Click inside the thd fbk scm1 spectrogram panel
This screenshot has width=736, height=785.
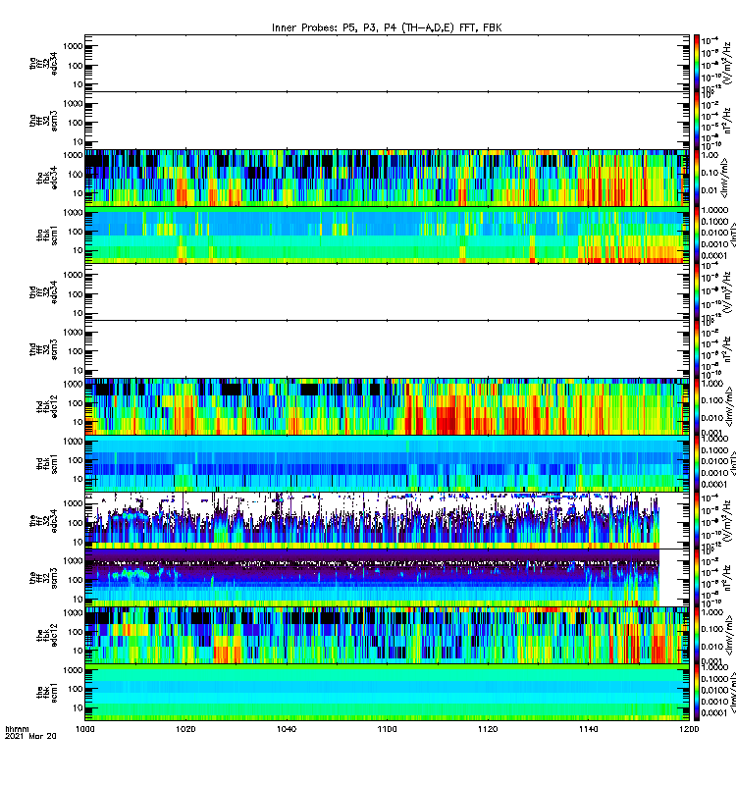point(387,464)
